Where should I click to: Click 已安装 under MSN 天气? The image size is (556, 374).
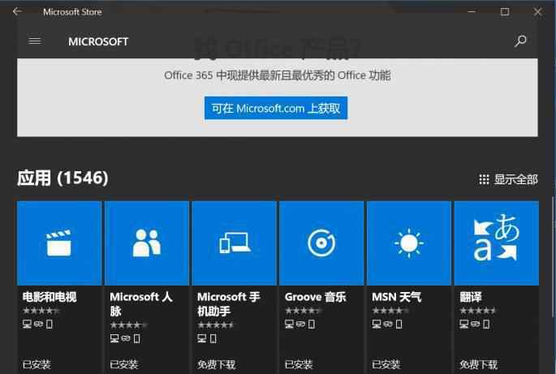(386, 364)
